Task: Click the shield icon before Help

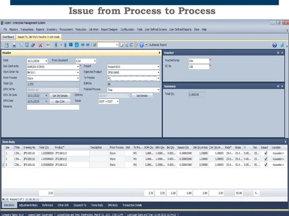Action: click(136, 45)
